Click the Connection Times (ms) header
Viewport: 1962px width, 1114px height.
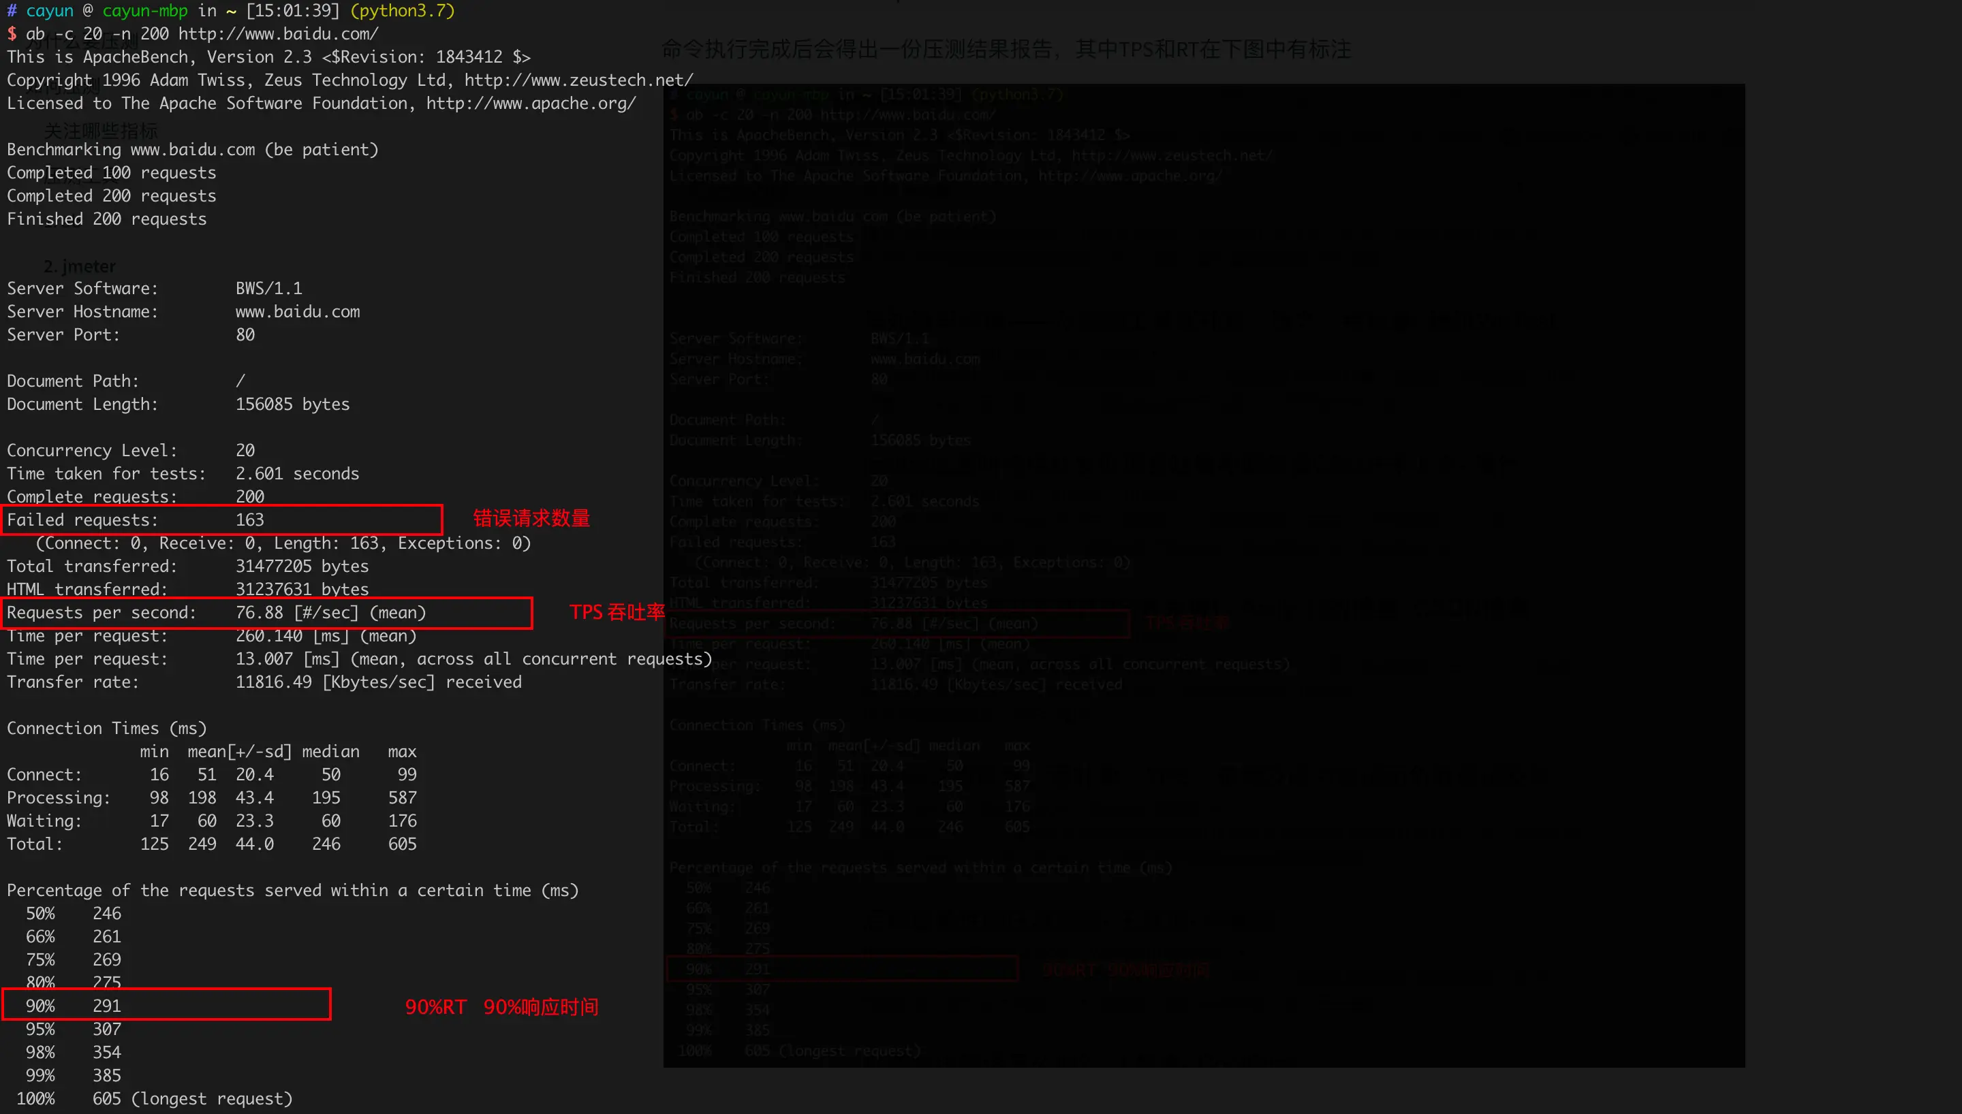[106, 729]
